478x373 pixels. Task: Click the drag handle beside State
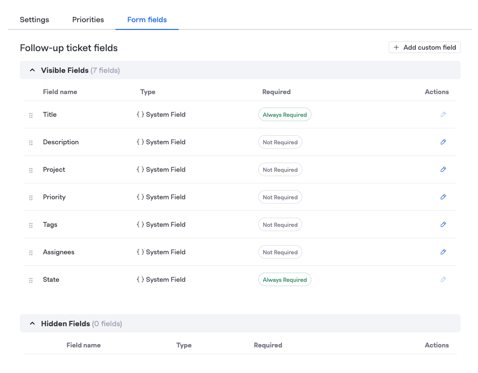pos(31,280)
